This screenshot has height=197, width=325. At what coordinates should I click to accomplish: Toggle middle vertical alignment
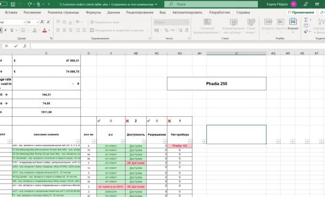coord(64,22)
